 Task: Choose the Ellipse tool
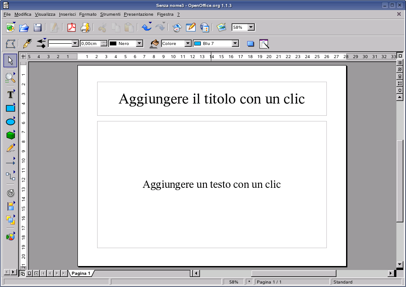tap(10, 121)
